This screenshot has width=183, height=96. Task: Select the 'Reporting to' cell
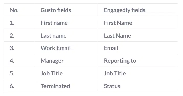pyautogui.click(x=138, y=60)
